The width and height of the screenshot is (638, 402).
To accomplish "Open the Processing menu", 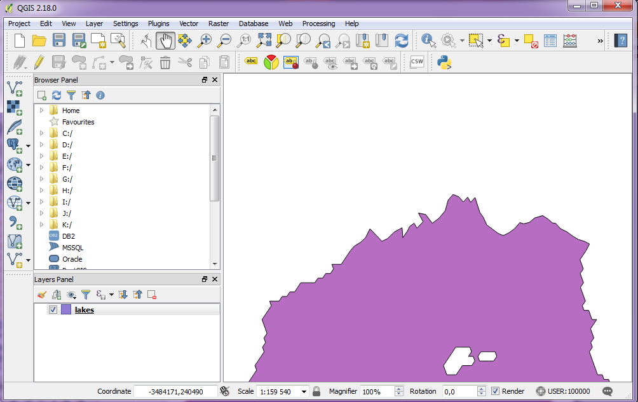I will (318, 23).
